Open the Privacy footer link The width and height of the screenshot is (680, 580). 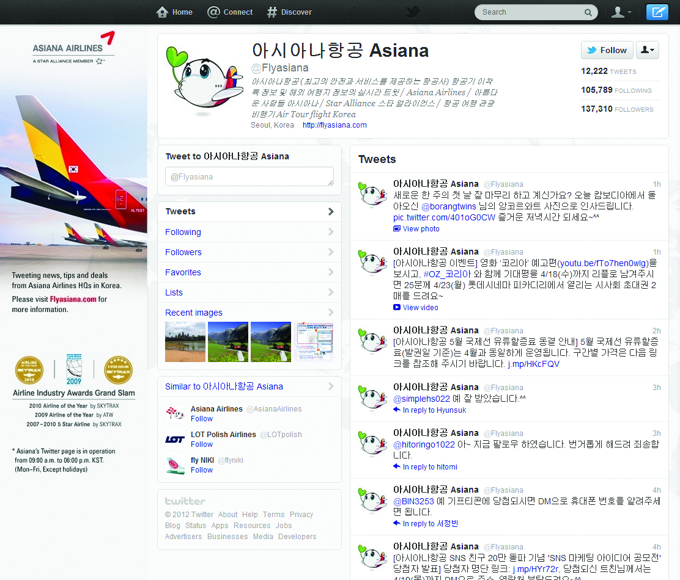(301, 515)
